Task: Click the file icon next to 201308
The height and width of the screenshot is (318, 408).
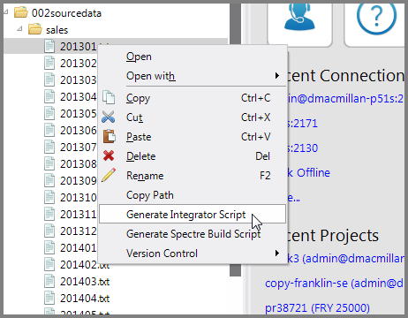Action: point(49,163)
